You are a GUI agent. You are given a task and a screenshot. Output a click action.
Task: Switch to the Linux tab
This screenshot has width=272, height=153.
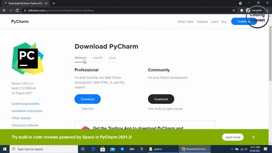pos(112,58)
